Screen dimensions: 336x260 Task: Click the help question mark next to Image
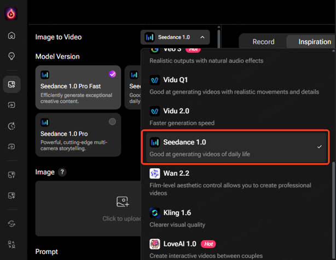(x=62, y=172)
